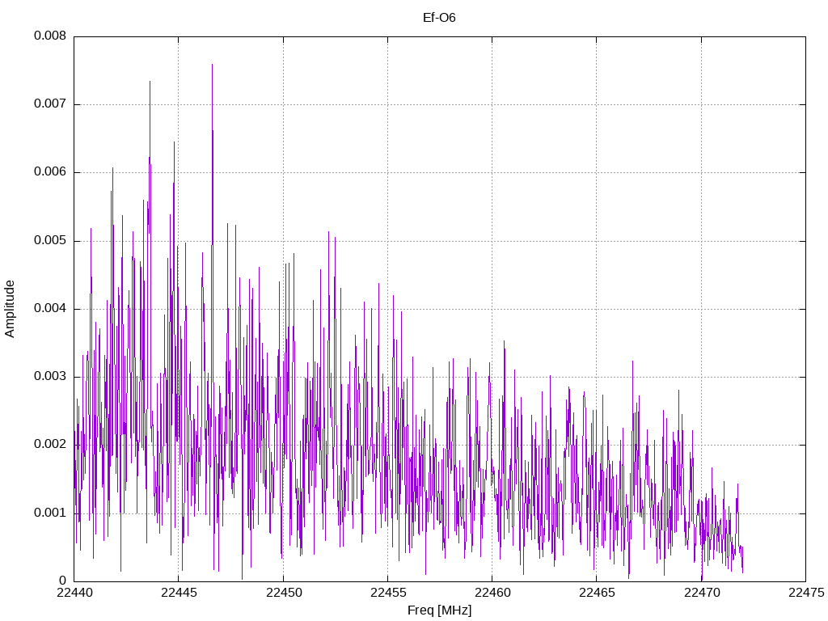Click the 22440 x-axis tick label
The image size is (828, 621).
[x=74, y=593]
